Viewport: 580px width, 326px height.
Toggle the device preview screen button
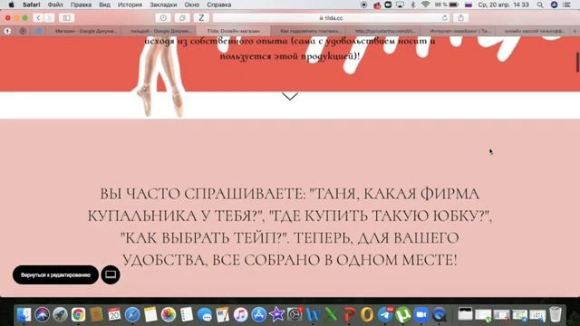coord(111,274)
